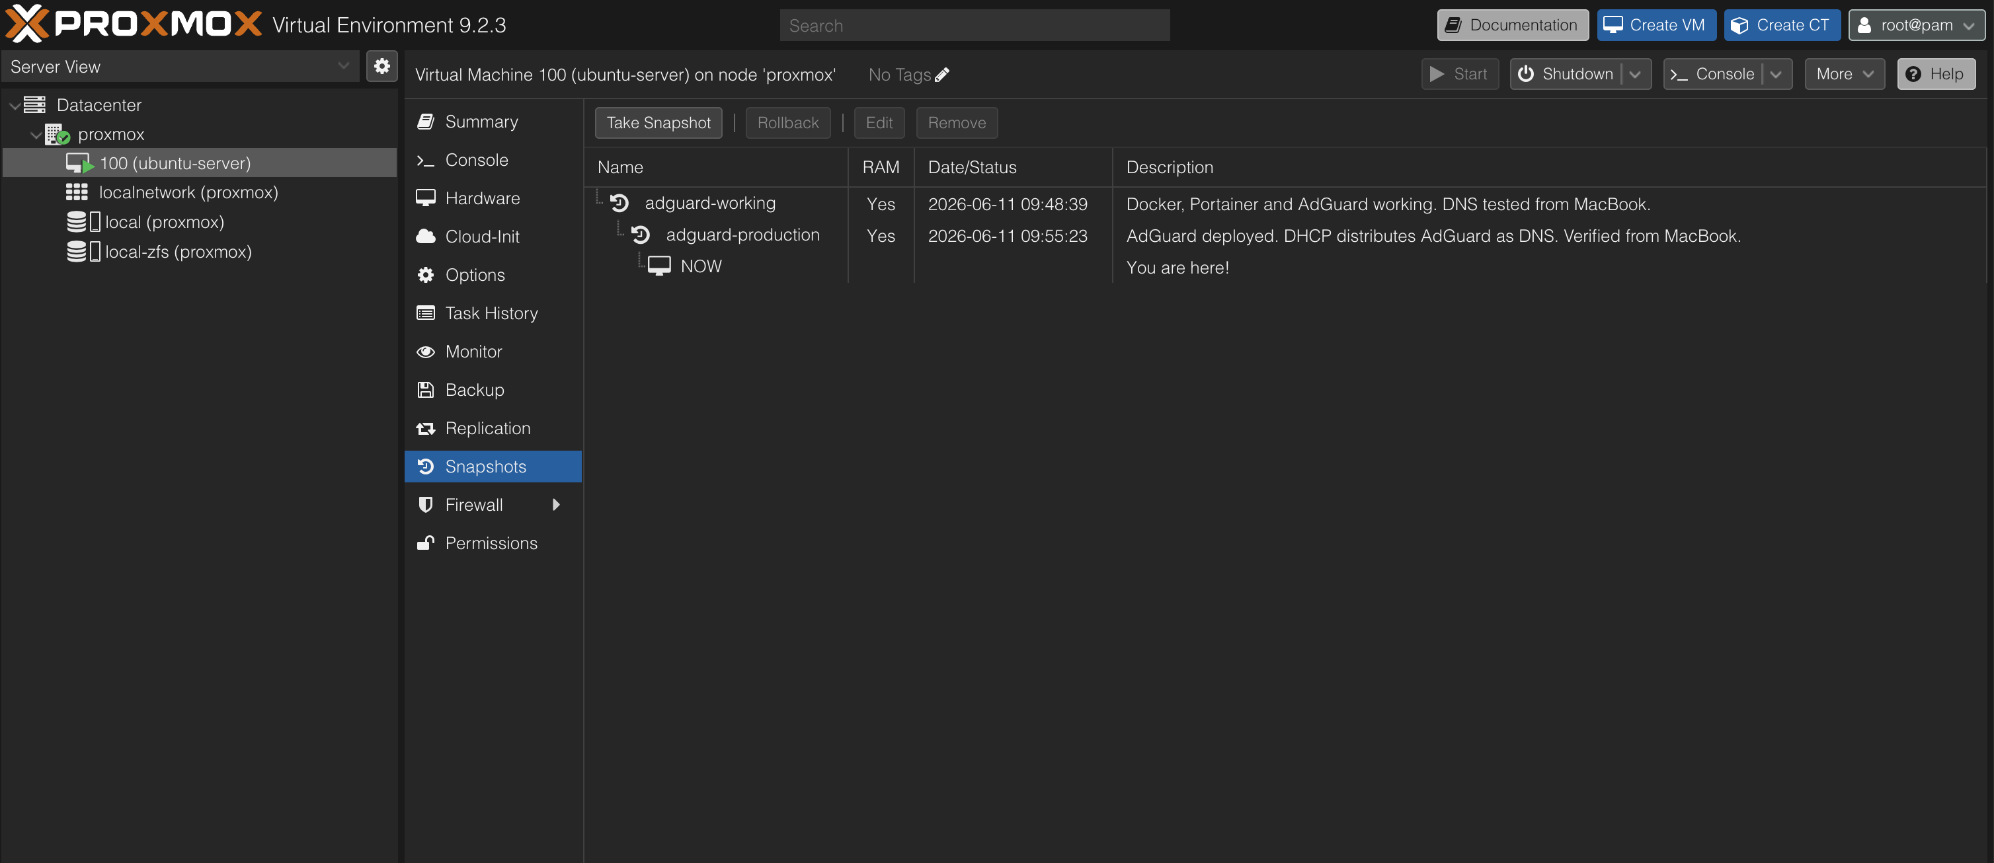The width and height of the screenshot is (1994, 863).
Task: Click the Task History list icon
Action: click(426, 313)
